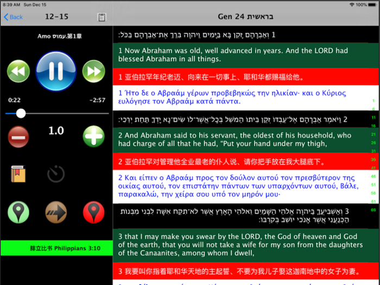This screenshot has height=285, width=380.
Task: Go back using the Back button
Action: [14, 17]
